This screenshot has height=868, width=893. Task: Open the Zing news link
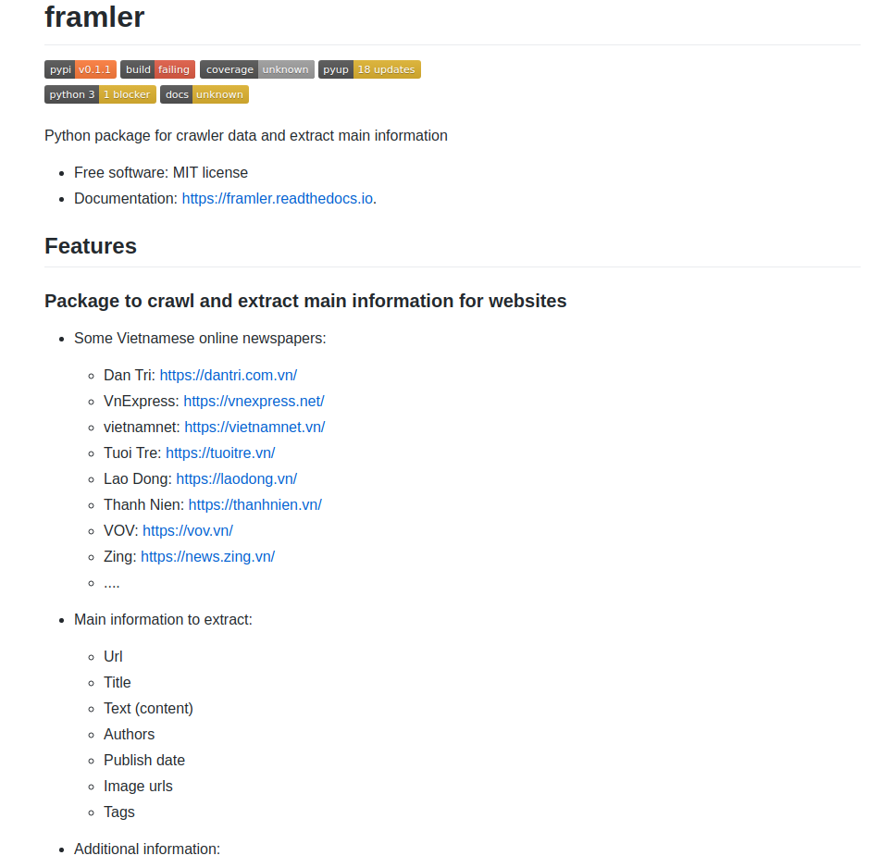207,556
